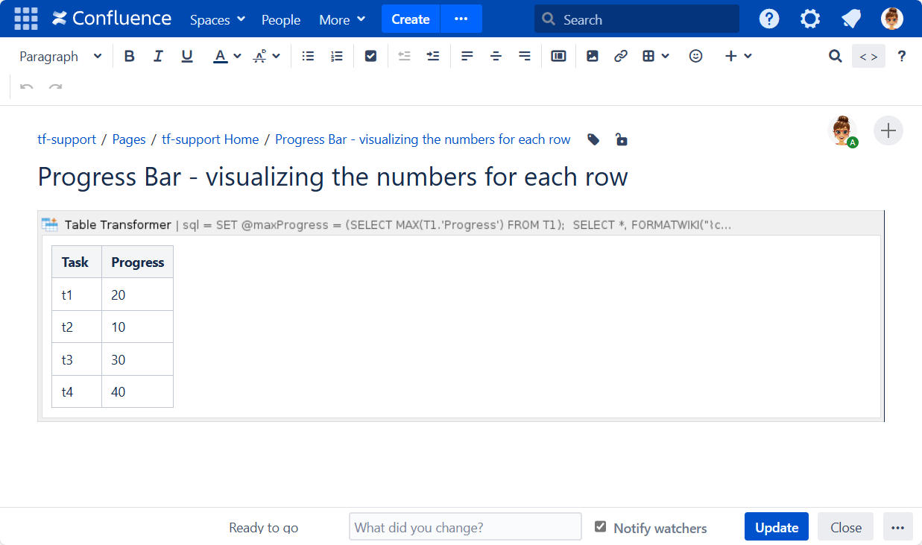This screenshot has width=922, height=545.
Task: Open the text color picker
Action: pyautogui.click(x=237, y=56)
